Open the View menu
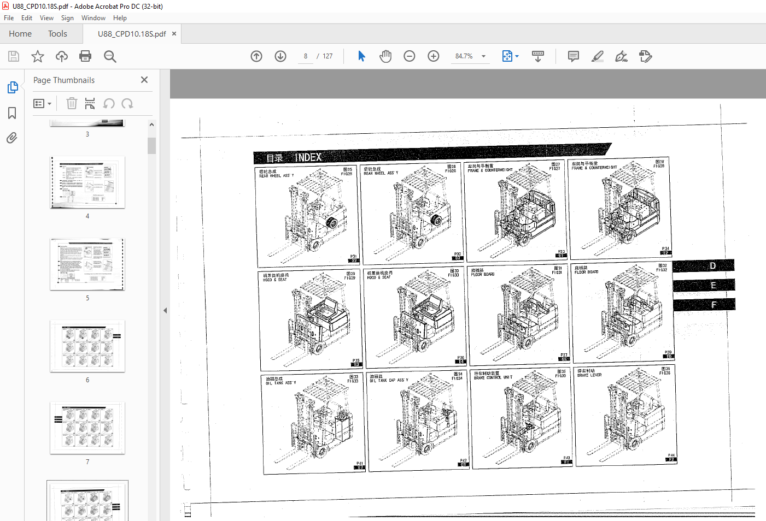 (x=46, y=18)
